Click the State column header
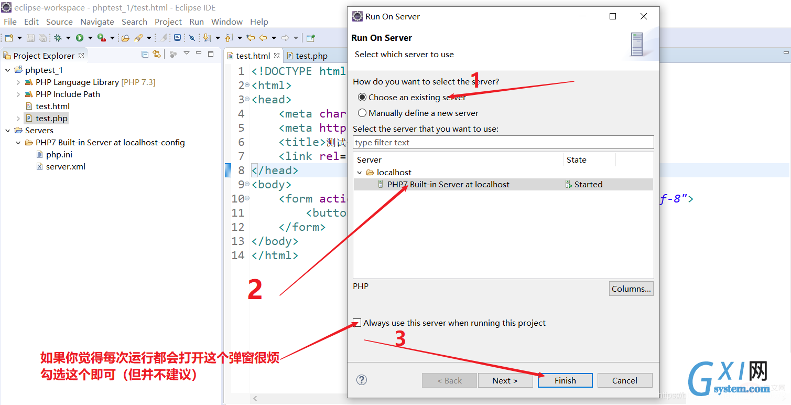This screenshot has height=405, width=791. pyautogui.click(x=589, y=160)
